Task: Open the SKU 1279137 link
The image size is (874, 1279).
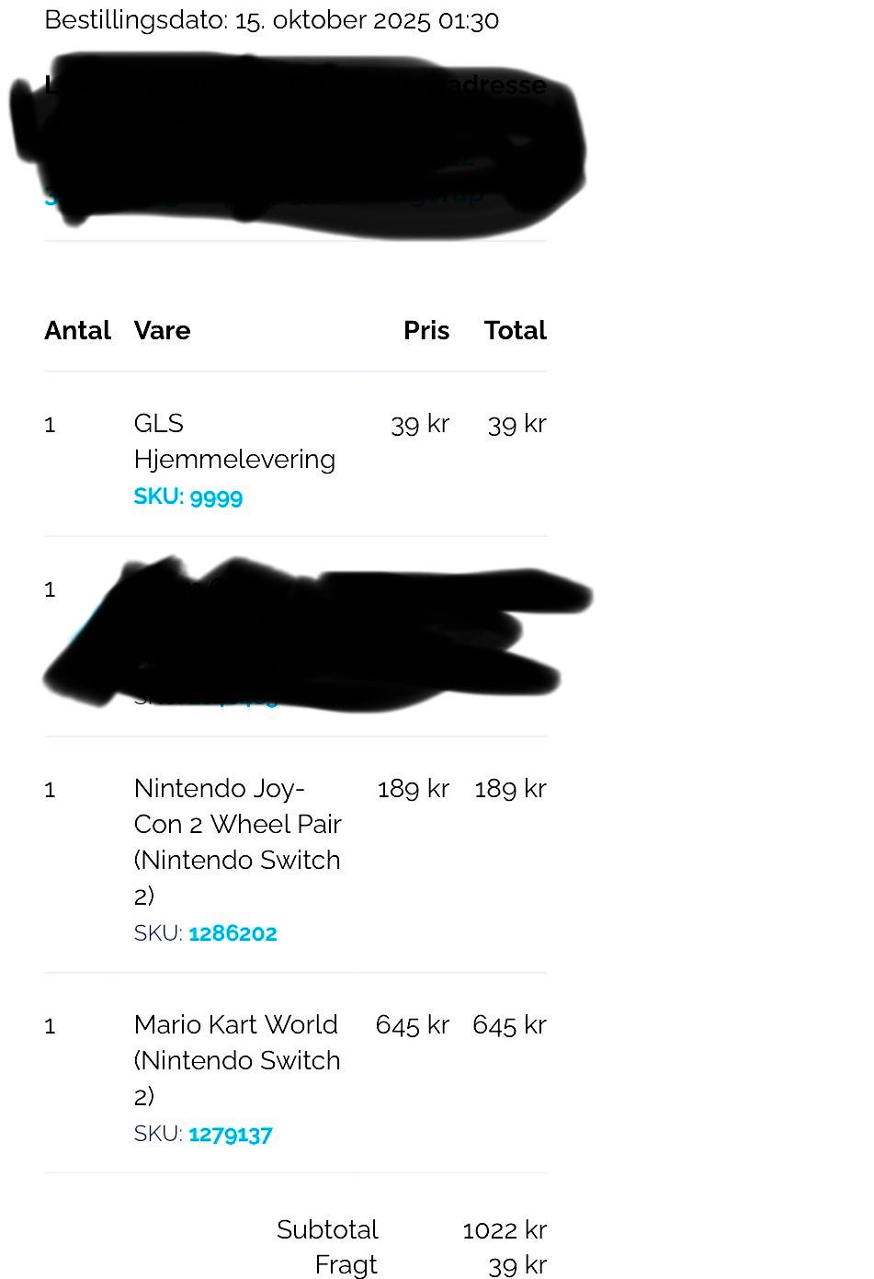Action: click(230, 1134)
